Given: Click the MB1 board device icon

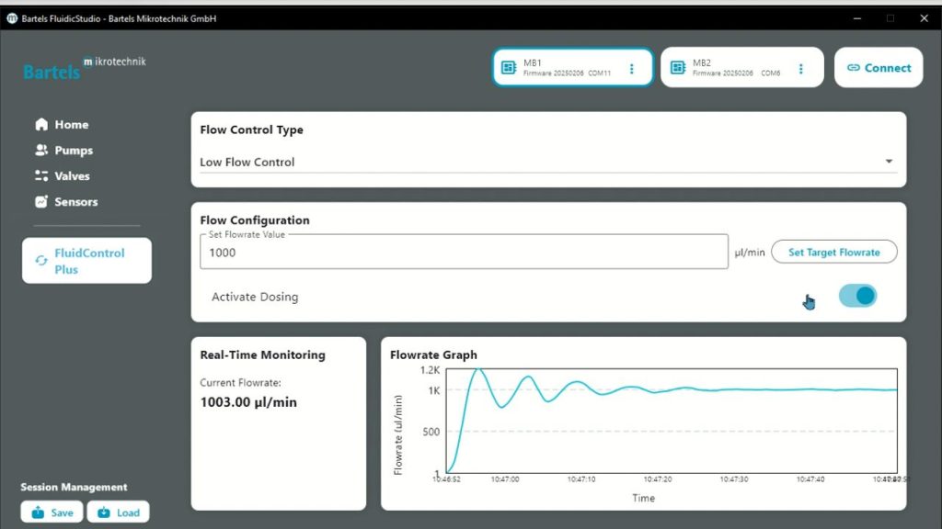Looking at the screenshot, I should 508,68.
